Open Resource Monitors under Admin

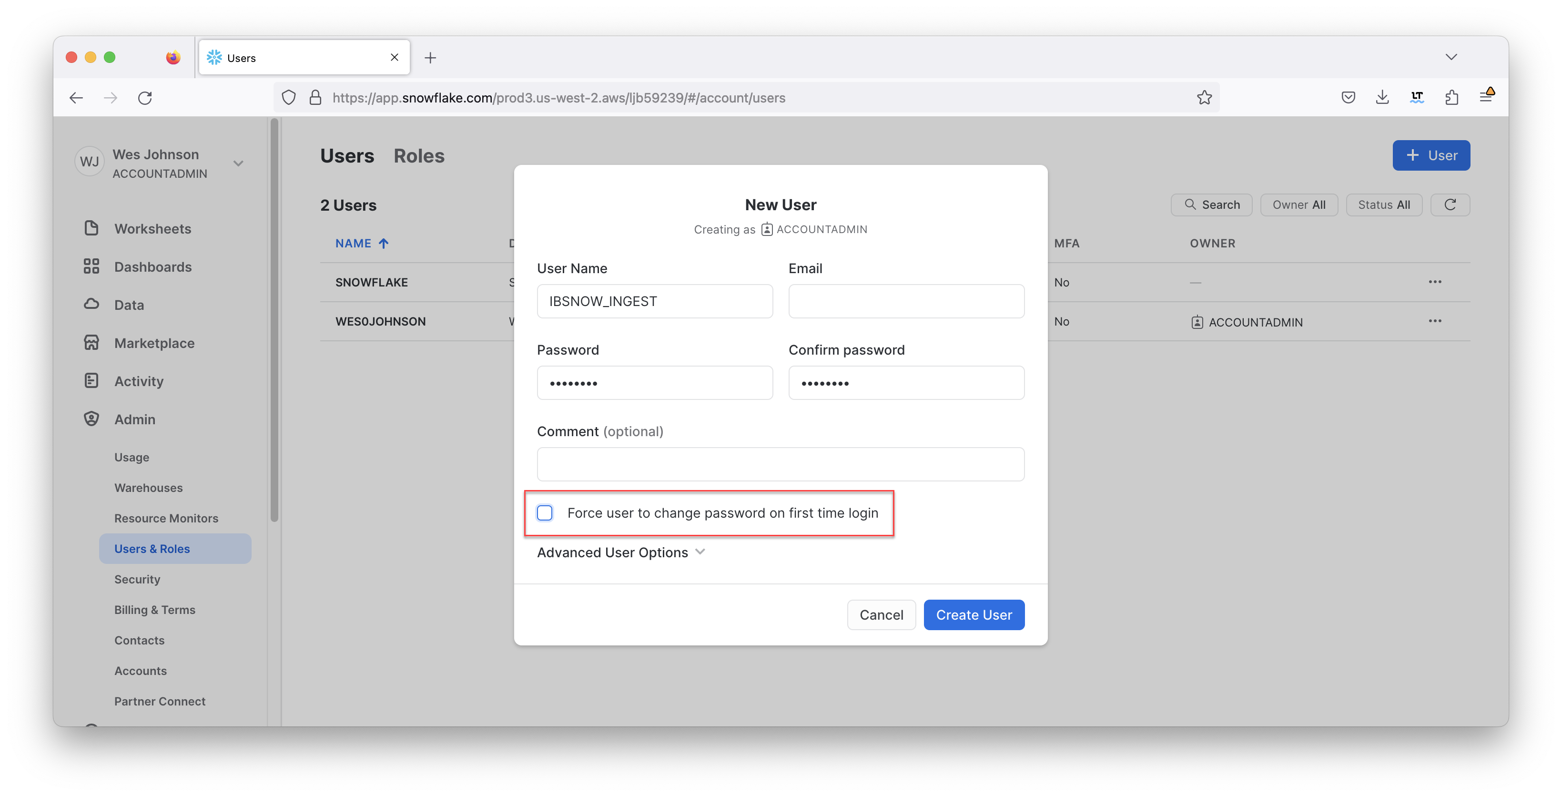(166, 518)
